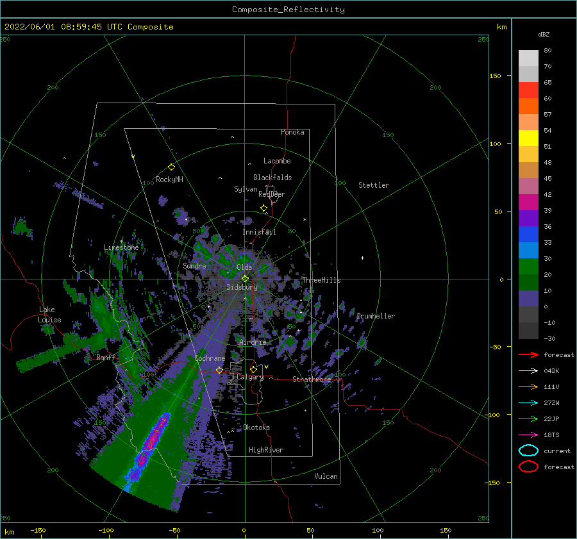577x539 pixels.
Task: Click the Drumheller city label
Action: click(376, 316)
